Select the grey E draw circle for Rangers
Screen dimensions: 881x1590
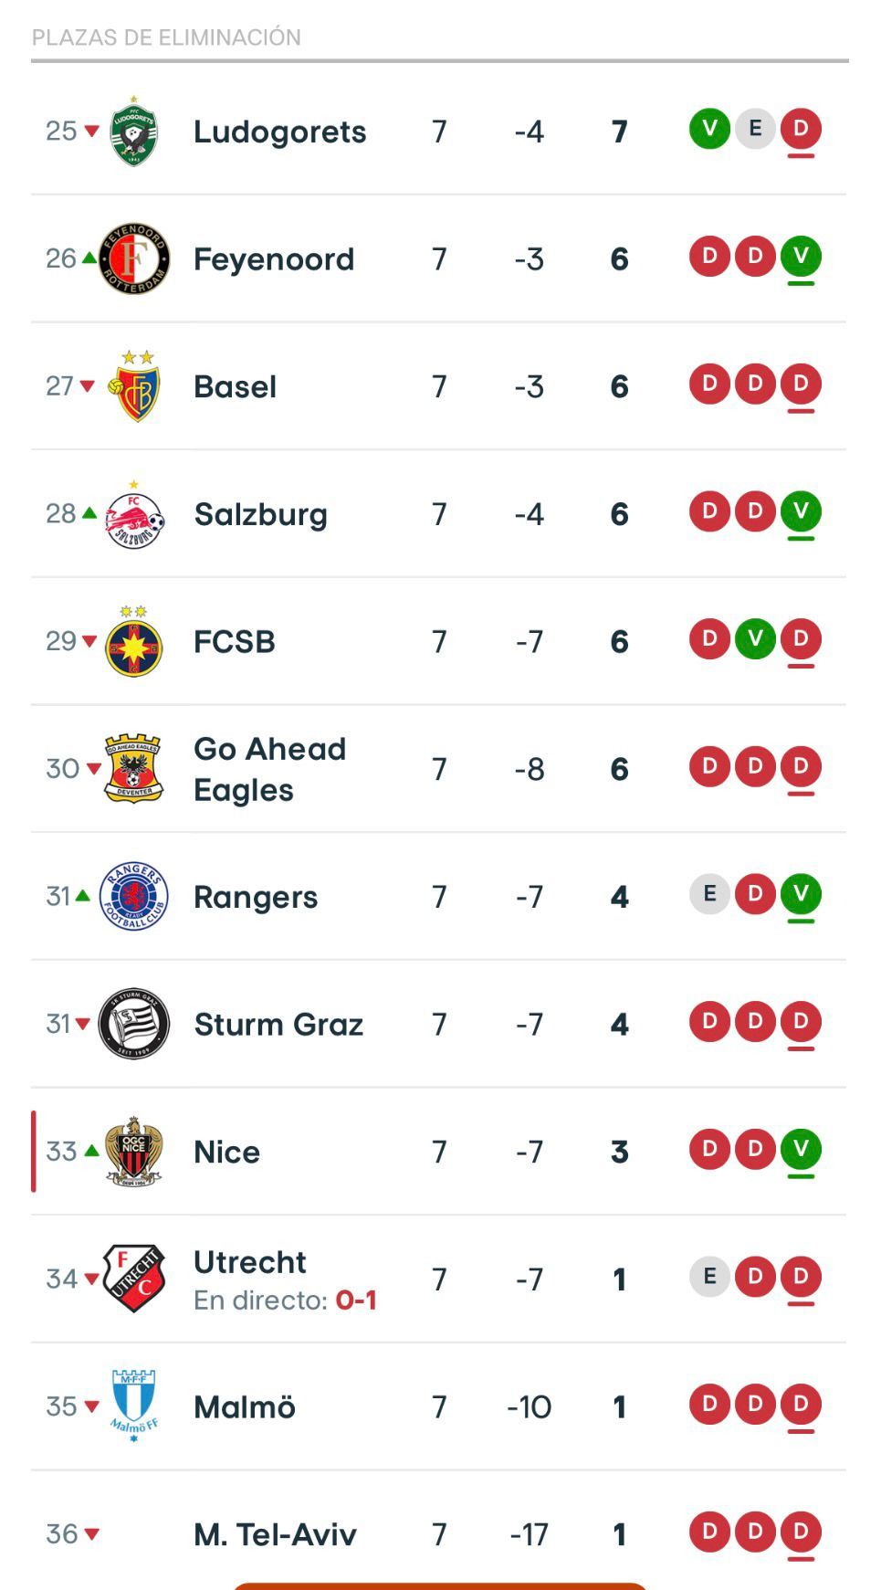pyautogui.click(x=708, y=896)
